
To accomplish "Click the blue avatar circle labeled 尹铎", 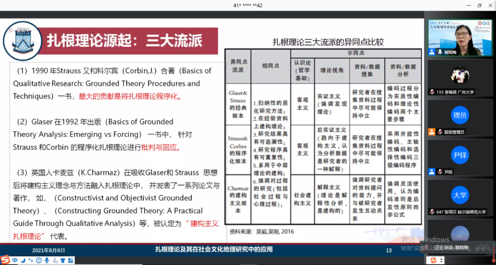I will [460, 155].
